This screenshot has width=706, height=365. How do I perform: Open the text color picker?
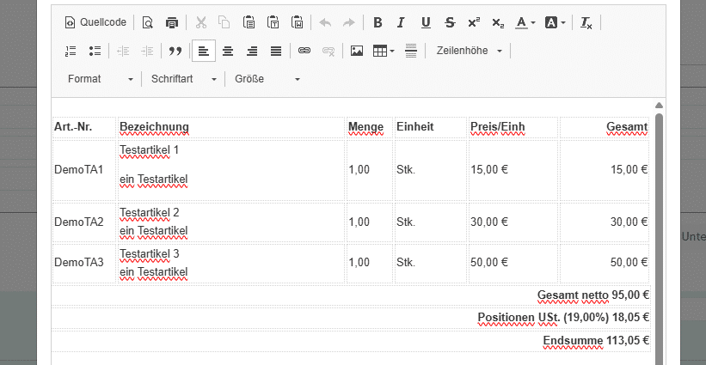[x=525, y=22]
